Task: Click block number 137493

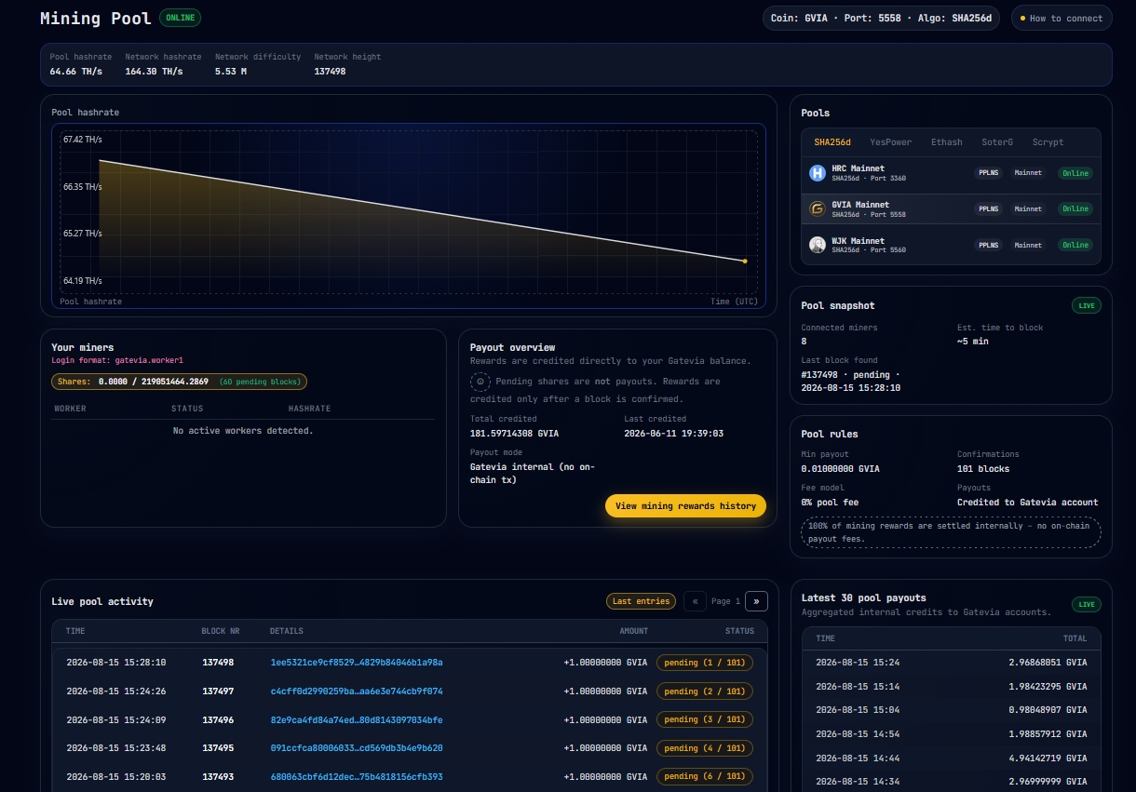Action: [218, 776]
